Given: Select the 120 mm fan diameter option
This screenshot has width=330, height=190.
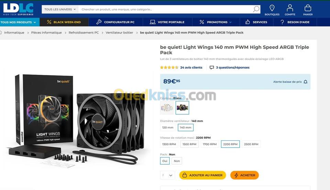Looking at the screenshot, I should click(168, 127).
